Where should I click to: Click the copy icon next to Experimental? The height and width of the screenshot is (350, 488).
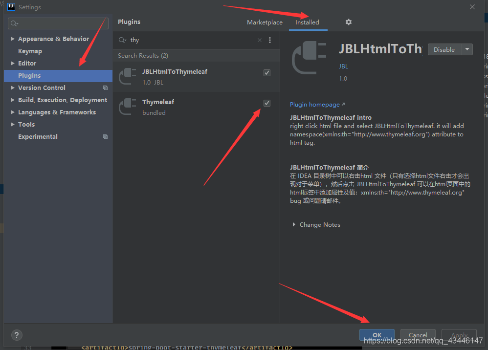tap(106, 136)
